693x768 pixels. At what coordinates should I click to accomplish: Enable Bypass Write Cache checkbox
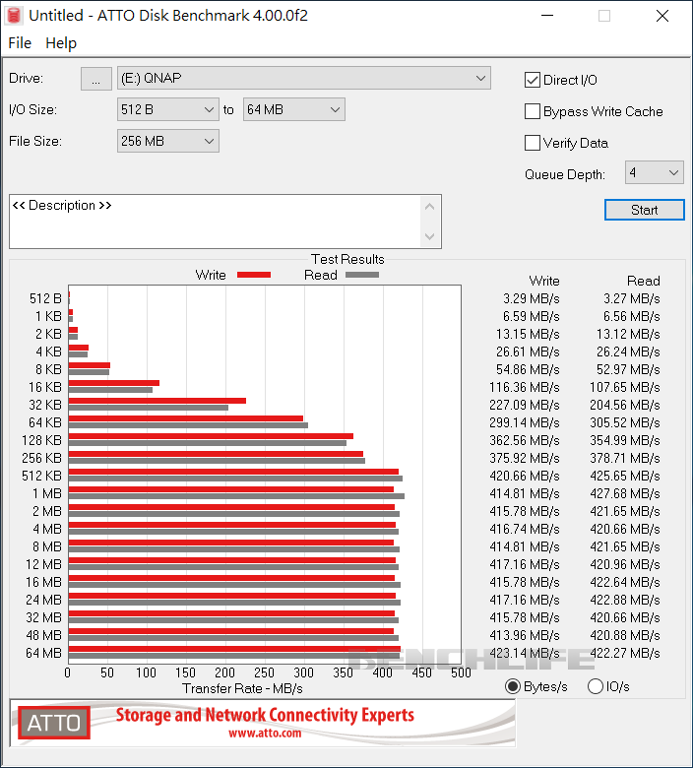pos(533,111)
